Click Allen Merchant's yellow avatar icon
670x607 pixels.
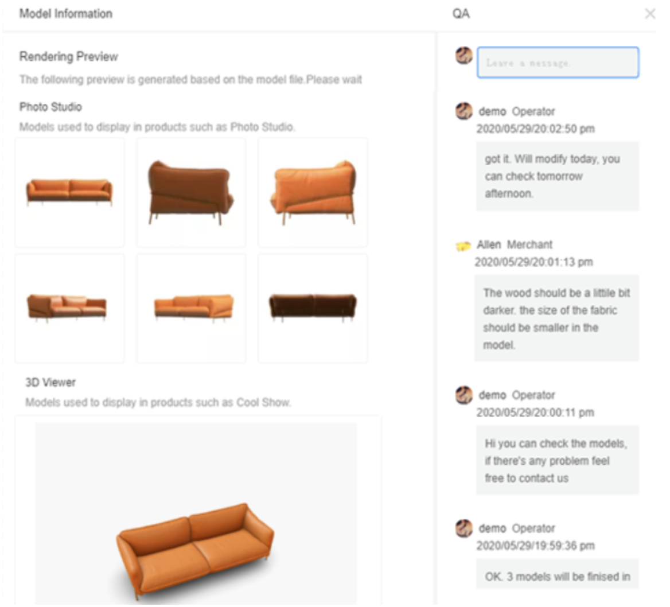463,246
